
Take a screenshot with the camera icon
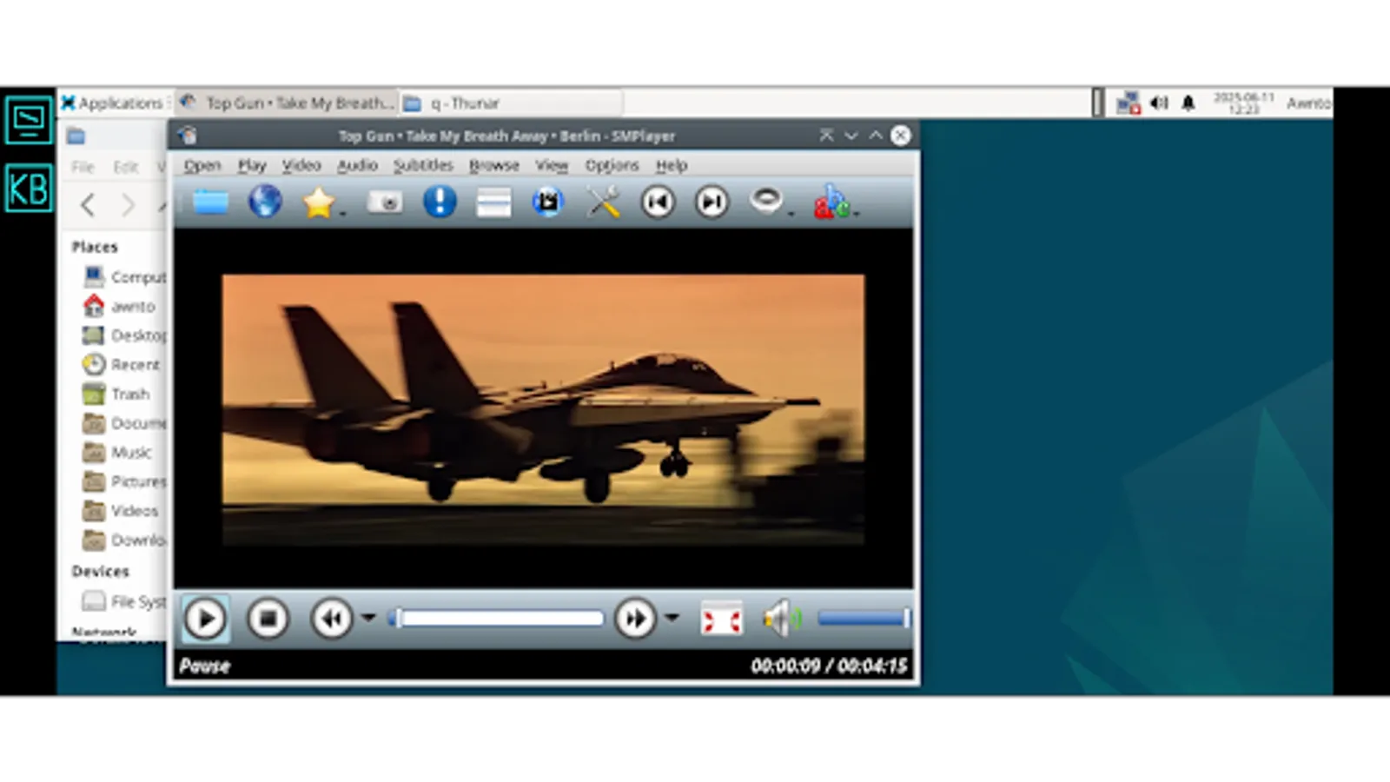point(385,202)
